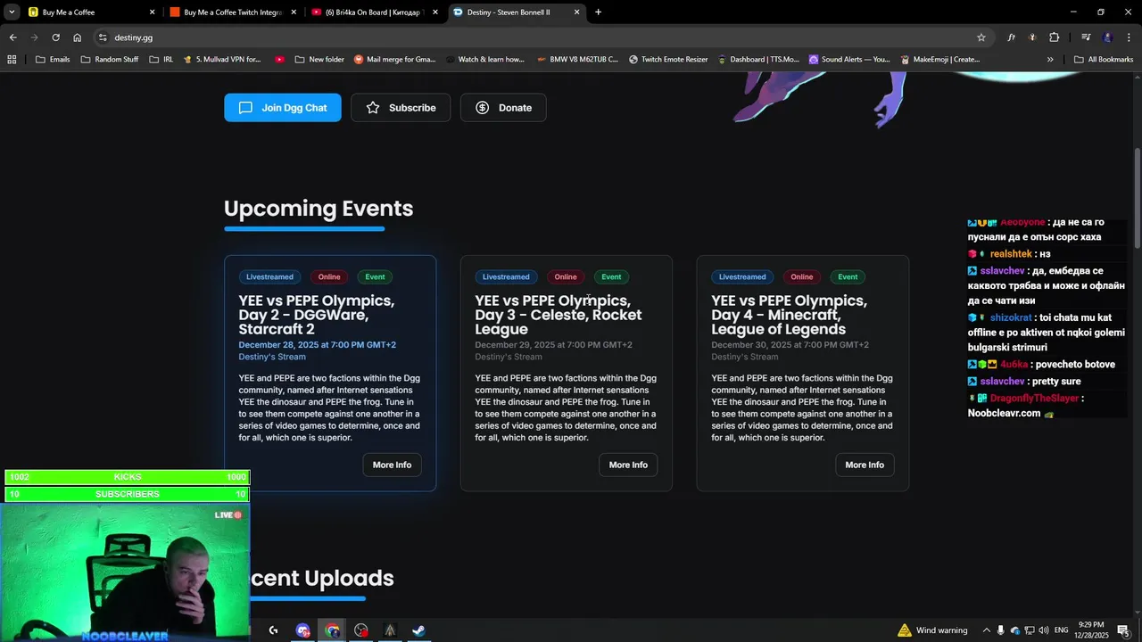This screenshot has width=1142, height=642.
Task: Open a new browser tab
Action: pyautogui.click(x=598, y=12)
